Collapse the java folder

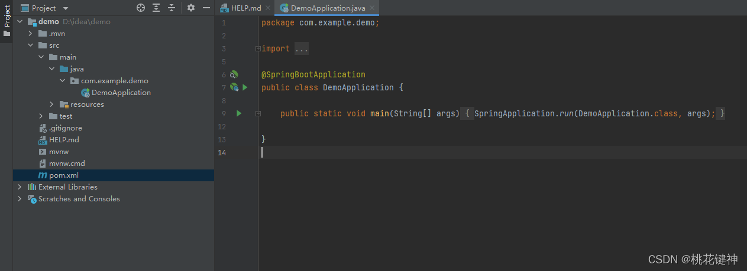tap(51, 69)
